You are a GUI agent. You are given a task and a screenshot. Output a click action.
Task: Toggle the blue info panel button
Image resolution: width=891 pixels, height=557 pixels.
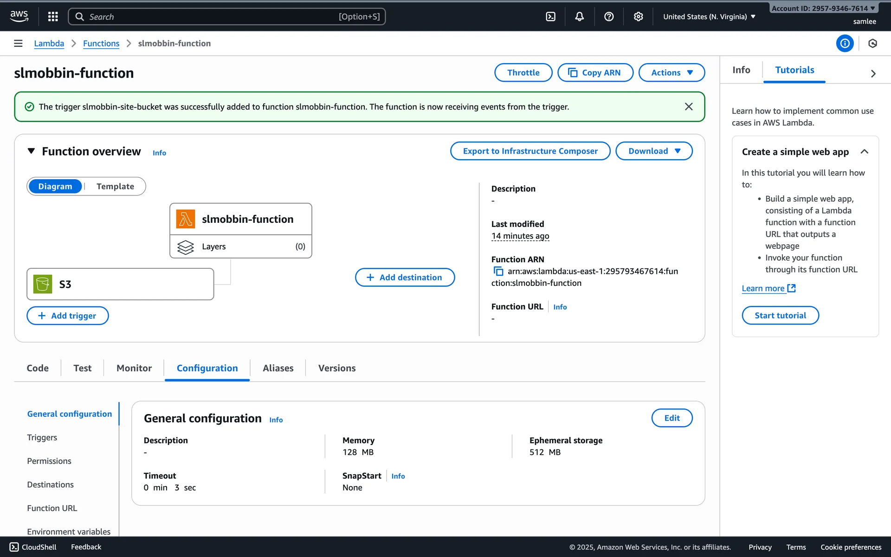coord(845,43)
